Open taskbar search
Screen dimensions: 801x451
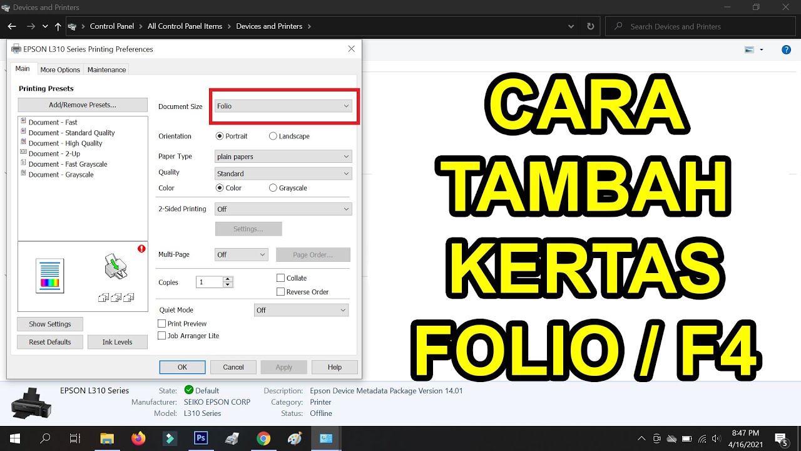click(x=45, y=438)
